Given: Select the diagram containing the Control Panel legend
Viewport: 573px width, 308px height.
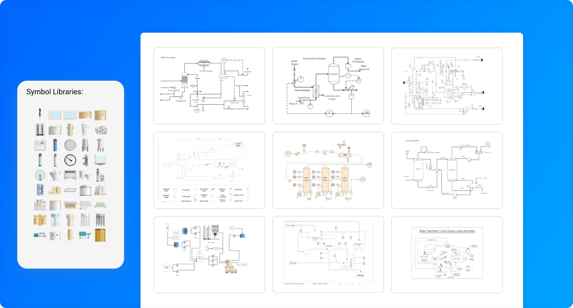Looking at the screenshot, I should coord(209,170).
